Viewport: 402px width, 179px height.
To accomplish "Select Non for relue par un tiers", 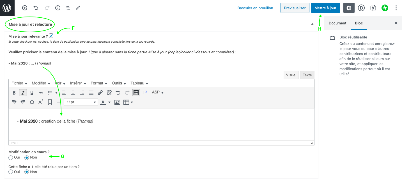I will tap(27, 172).
